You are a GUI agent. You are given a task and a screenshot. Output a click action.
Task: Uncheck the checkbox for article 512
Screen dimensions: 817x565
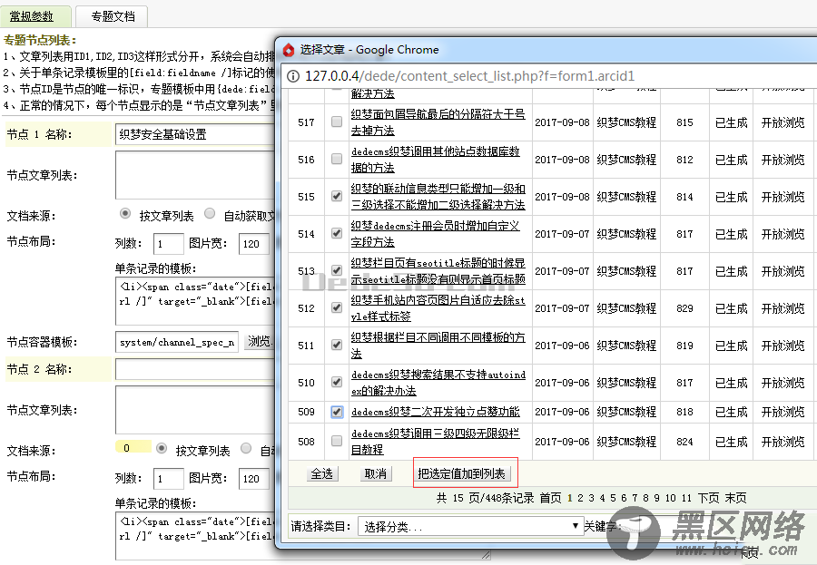point(337,307)
